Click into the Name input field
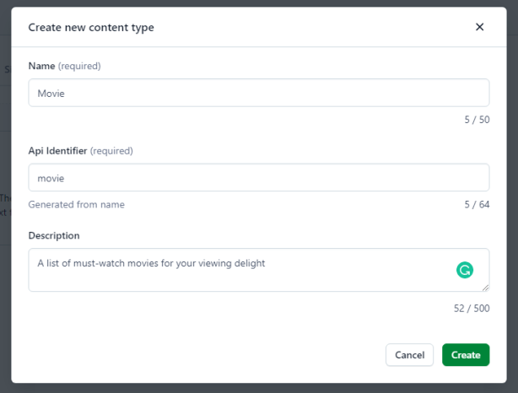 coord(258,93)
